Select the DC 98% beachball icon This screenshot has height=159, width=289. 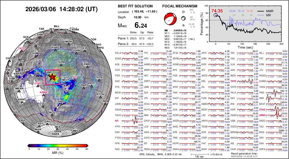click(x=183, y=18)
